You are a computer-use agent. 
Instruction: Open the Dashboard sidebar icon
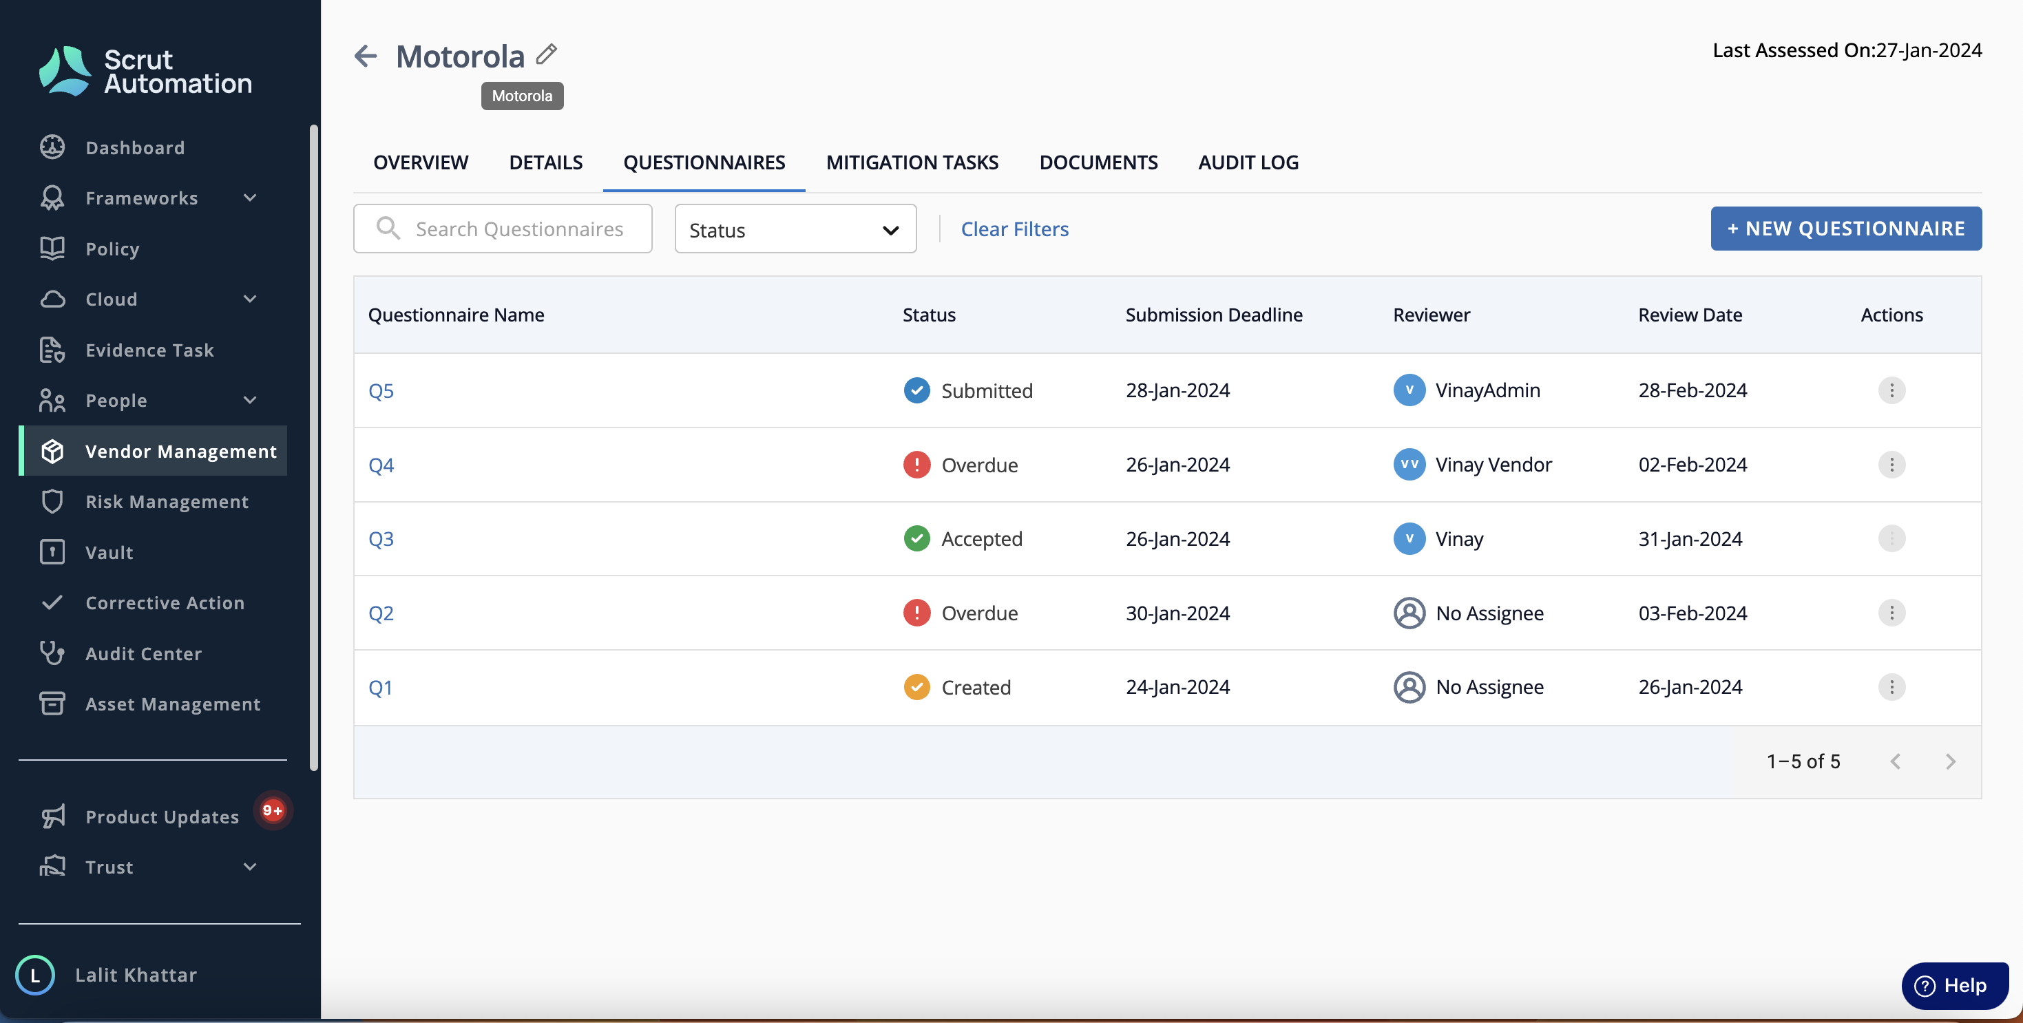point(52,147)
